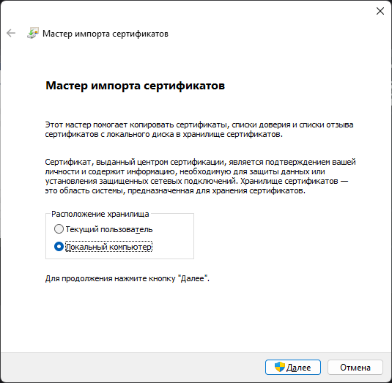Click the title bar wizard caption text
This screenshot has width=392, height=383.
(106, 34)
